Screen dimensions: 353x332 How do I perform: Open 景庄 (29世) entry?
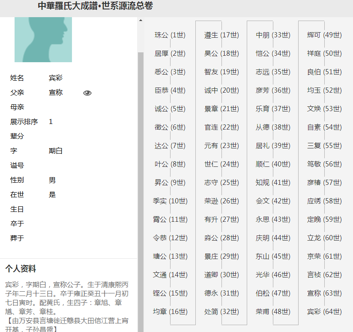221,257
